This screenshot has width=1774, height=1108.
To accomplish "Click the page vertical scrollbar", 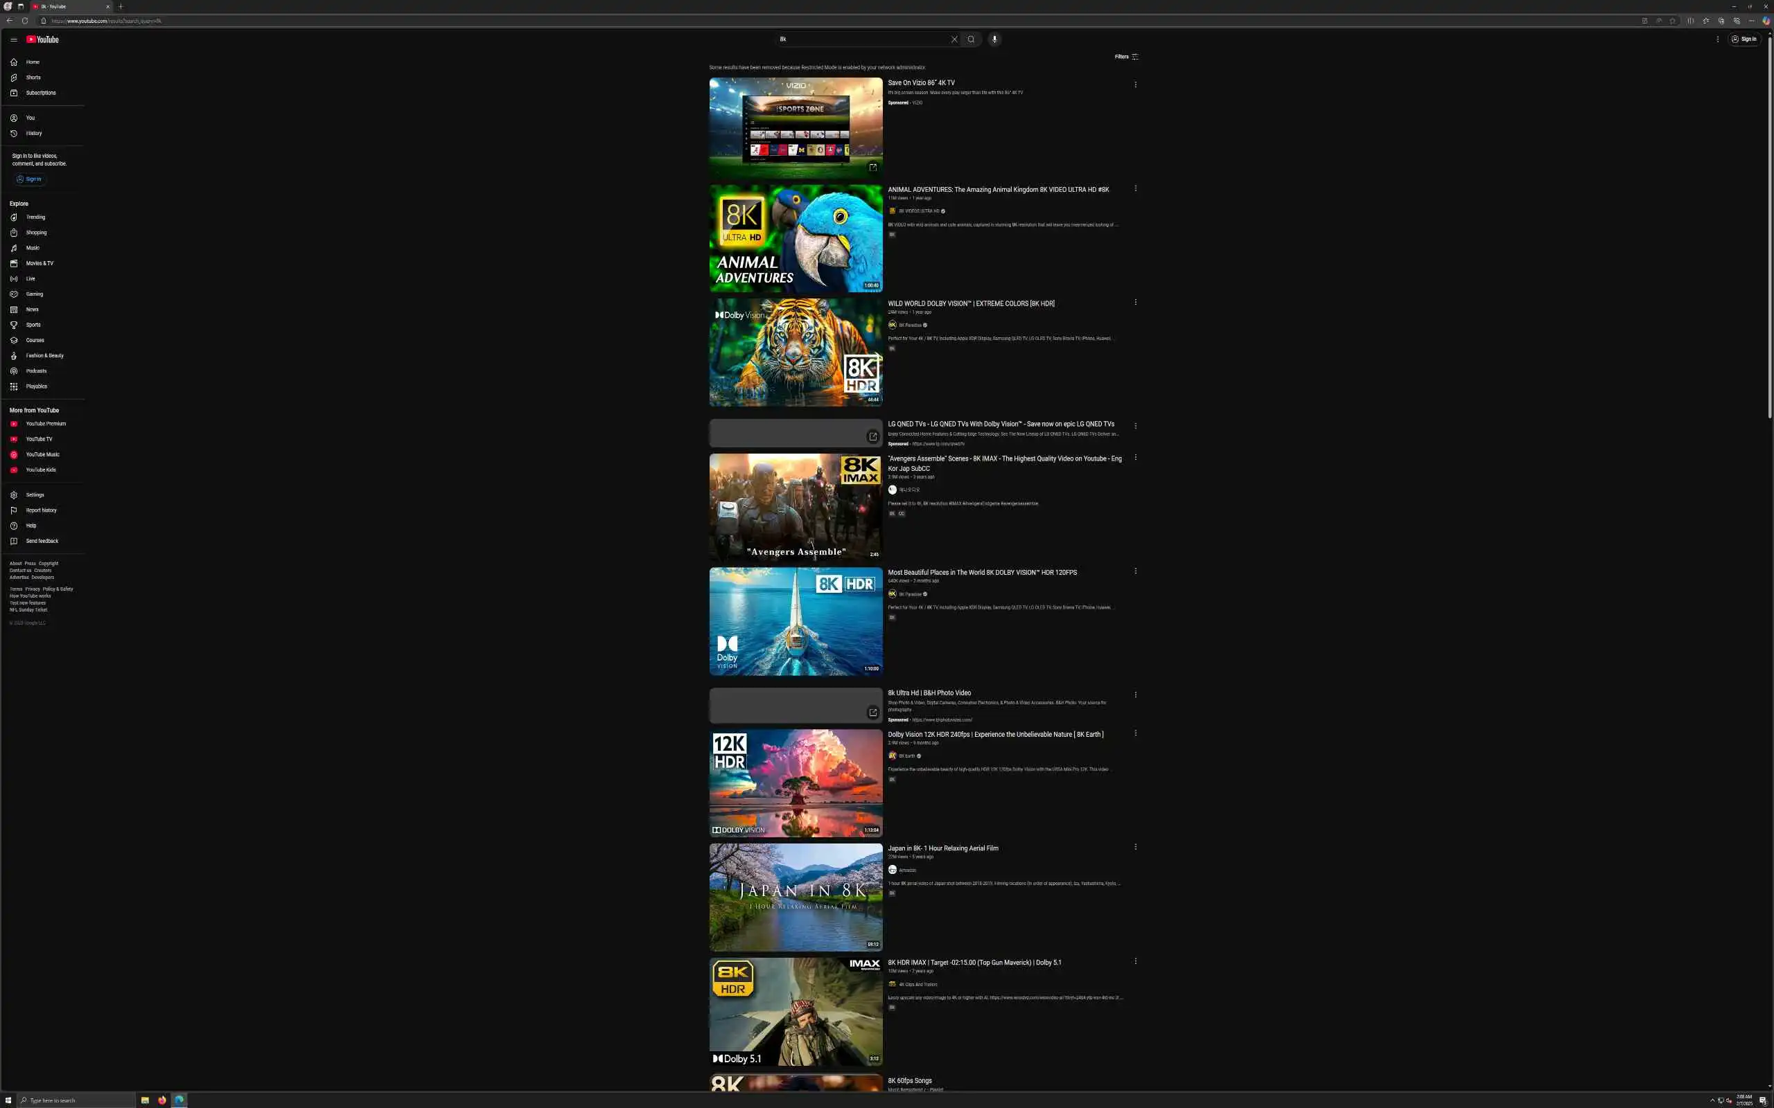I will [1769, 220].
